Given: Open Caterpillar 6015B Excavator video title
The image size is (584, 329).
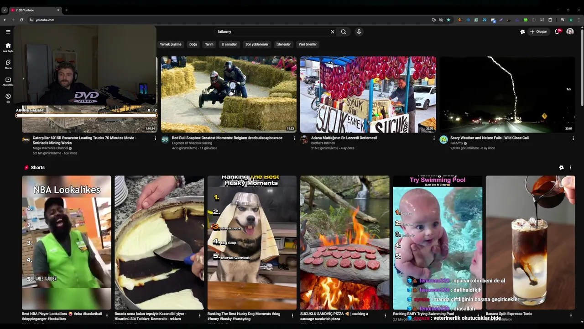Looking at the screenshot, I should (x=84, y=140).
